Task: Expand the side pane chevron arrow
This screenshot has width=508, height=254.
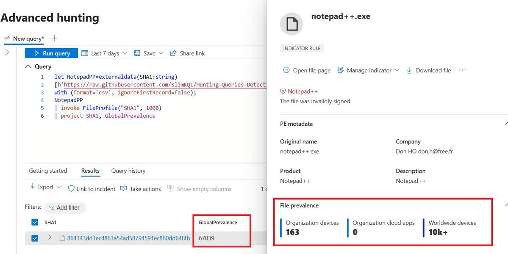Action: click(x=7, y=52)
